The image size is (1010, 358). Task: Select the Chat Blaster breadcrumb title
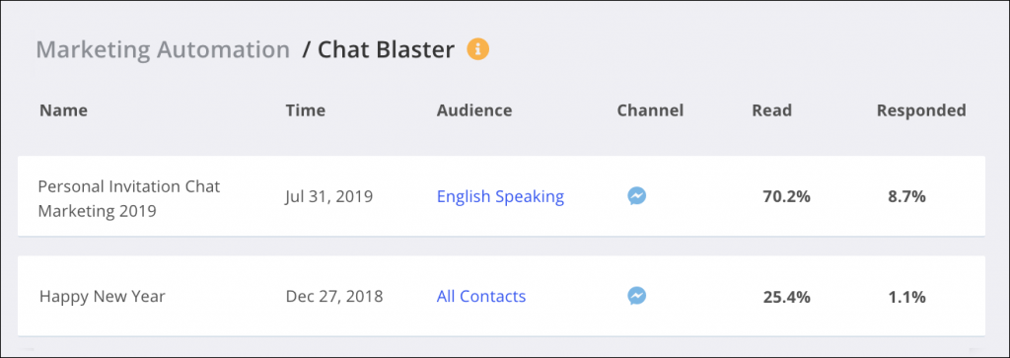point(379,49)
